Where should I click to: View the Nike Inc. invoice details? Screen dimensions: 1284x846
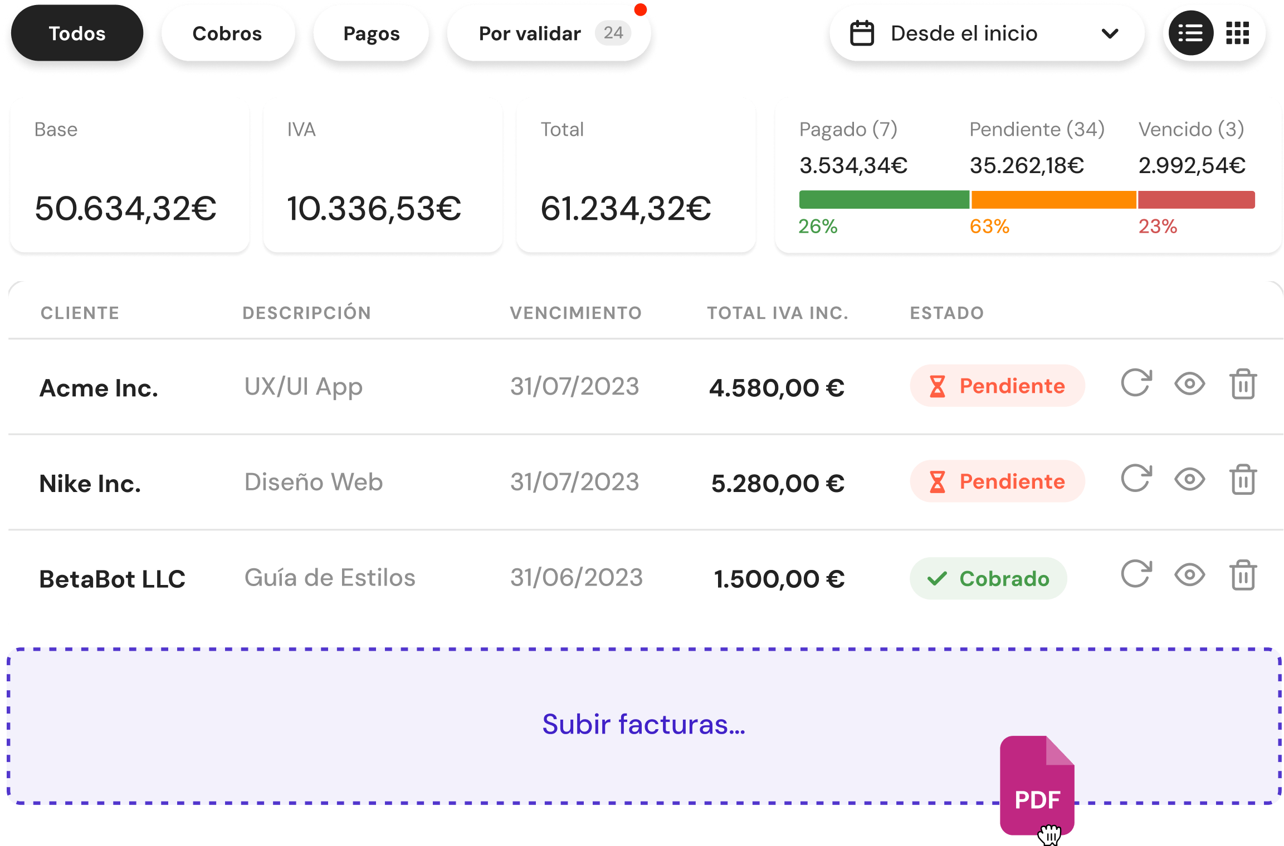1190,480
